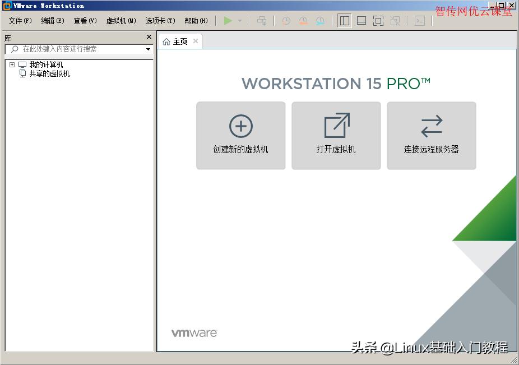Click the take snapshot clock icon
Image resolution: width=519 pixels, height=365 pixels.
point(286,21)
